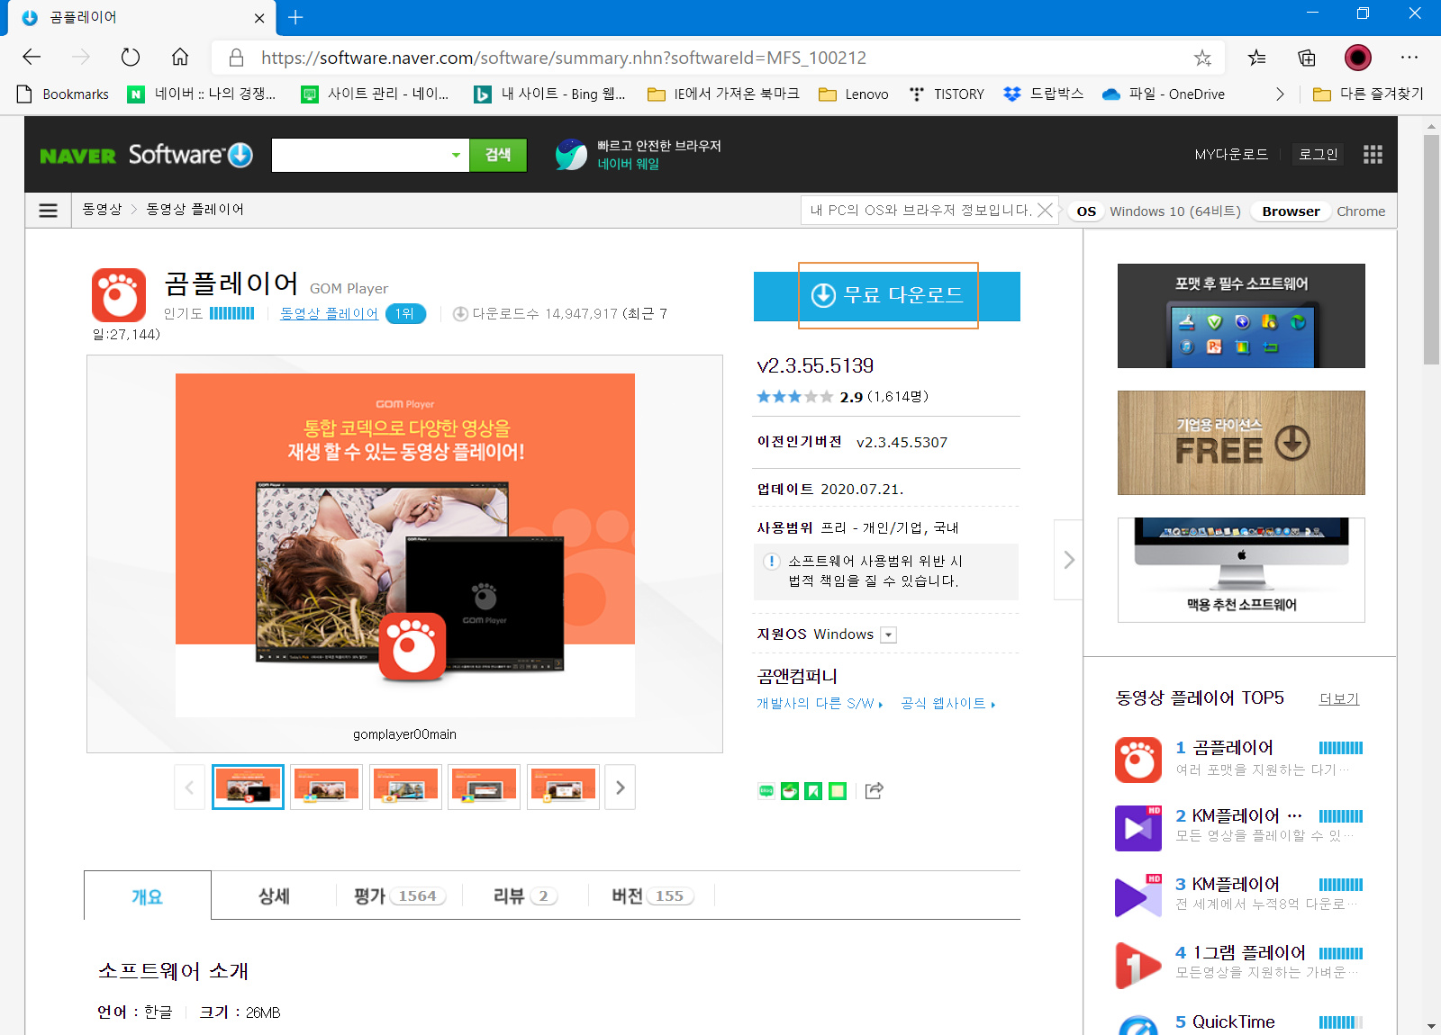Share via the green bookmark icon
Screen dimensions: 1441x1035
click(813, 791)
